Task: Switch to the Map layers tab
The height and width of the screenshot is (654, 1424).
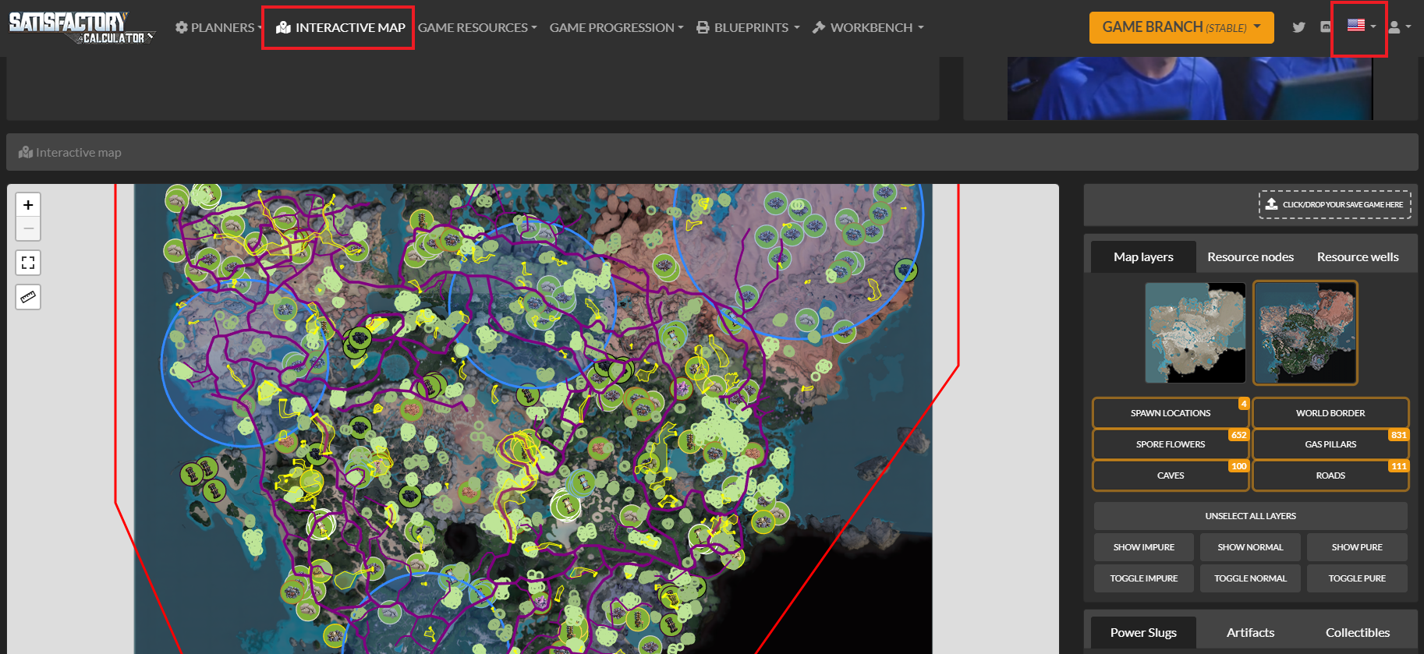Action: 1143,256
